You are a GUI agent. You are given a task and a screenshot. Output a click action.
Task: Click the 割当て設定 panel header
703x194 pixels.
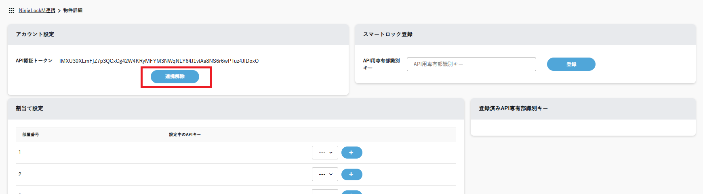coord(29,109)
